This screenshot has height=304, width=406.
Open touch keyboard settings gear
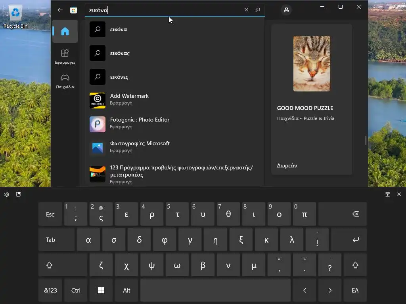[7, 194]
